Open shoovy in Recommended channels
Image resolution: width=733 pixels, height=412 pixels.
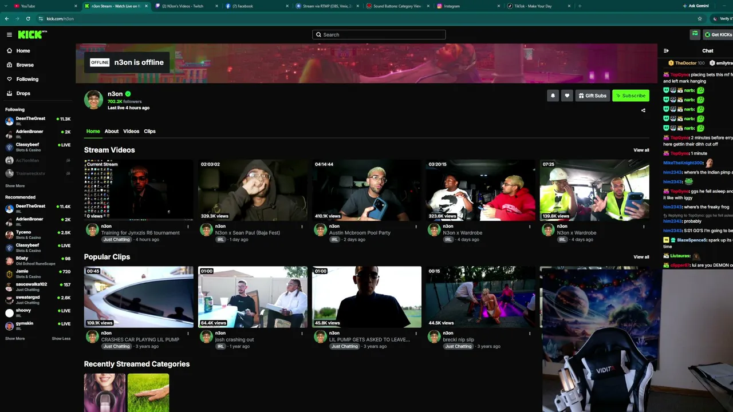click(38, 312)
